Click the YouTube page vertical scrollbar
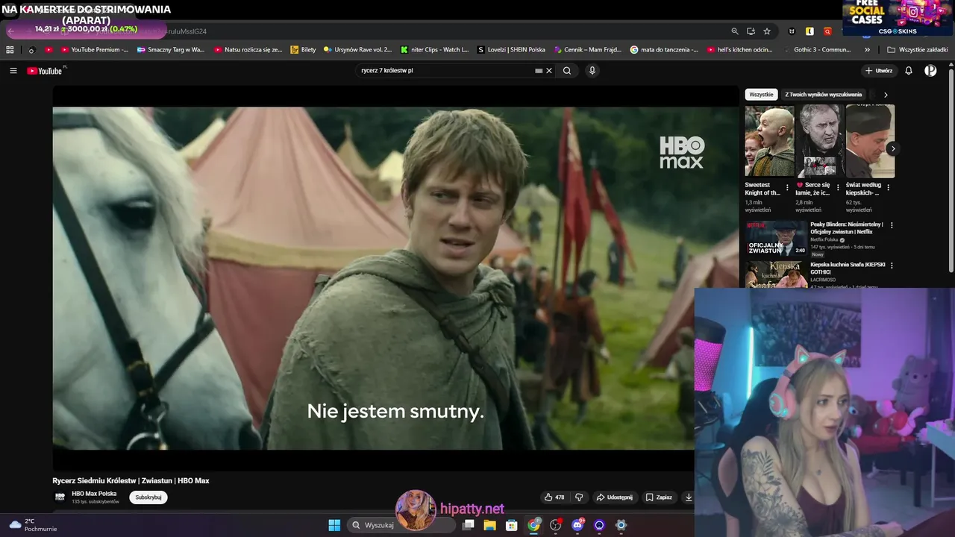 coord(951,170)
